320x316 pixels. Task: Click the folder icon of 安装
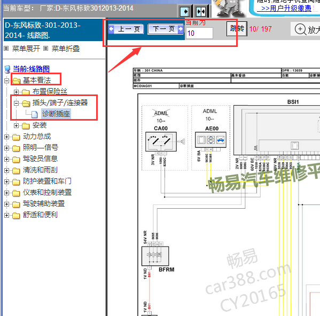click(26, 126)
